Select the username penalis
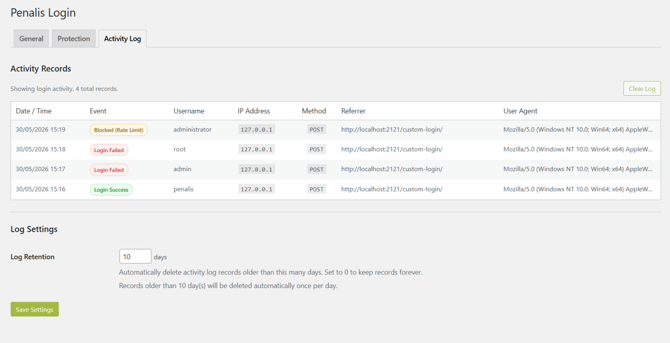670x343 pixels. (184, 189)
